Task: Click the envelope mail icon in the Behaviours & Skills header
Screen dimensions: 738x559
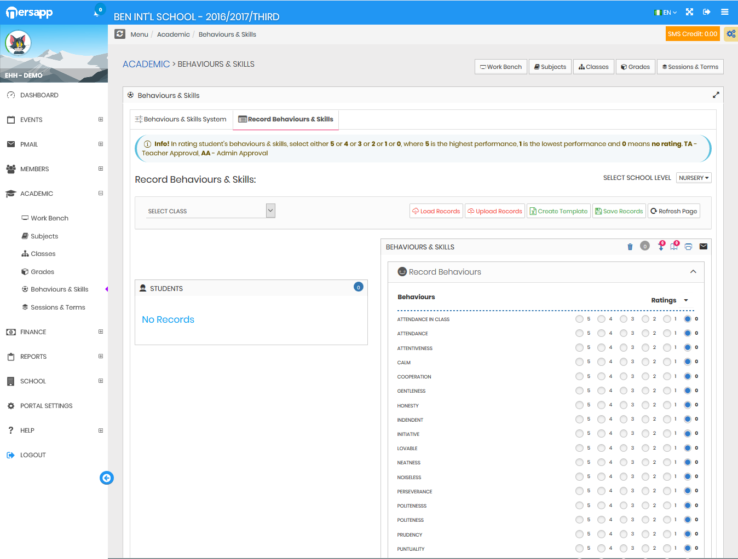Action: 704,247
